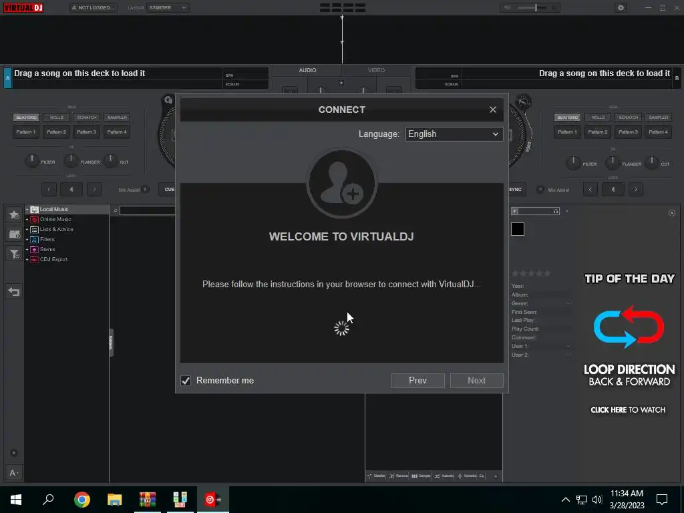Open the Windows notification center
Screen dimensions: 684x513
662,500
